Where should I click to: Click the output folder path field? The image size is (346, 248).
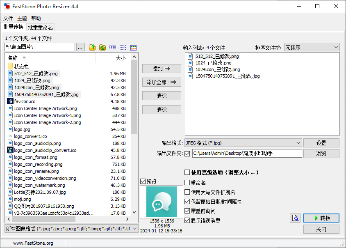click(x=247, y=154)
